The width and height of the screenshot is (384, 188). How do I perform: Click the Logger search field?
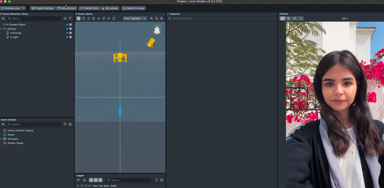pos(130,180)
